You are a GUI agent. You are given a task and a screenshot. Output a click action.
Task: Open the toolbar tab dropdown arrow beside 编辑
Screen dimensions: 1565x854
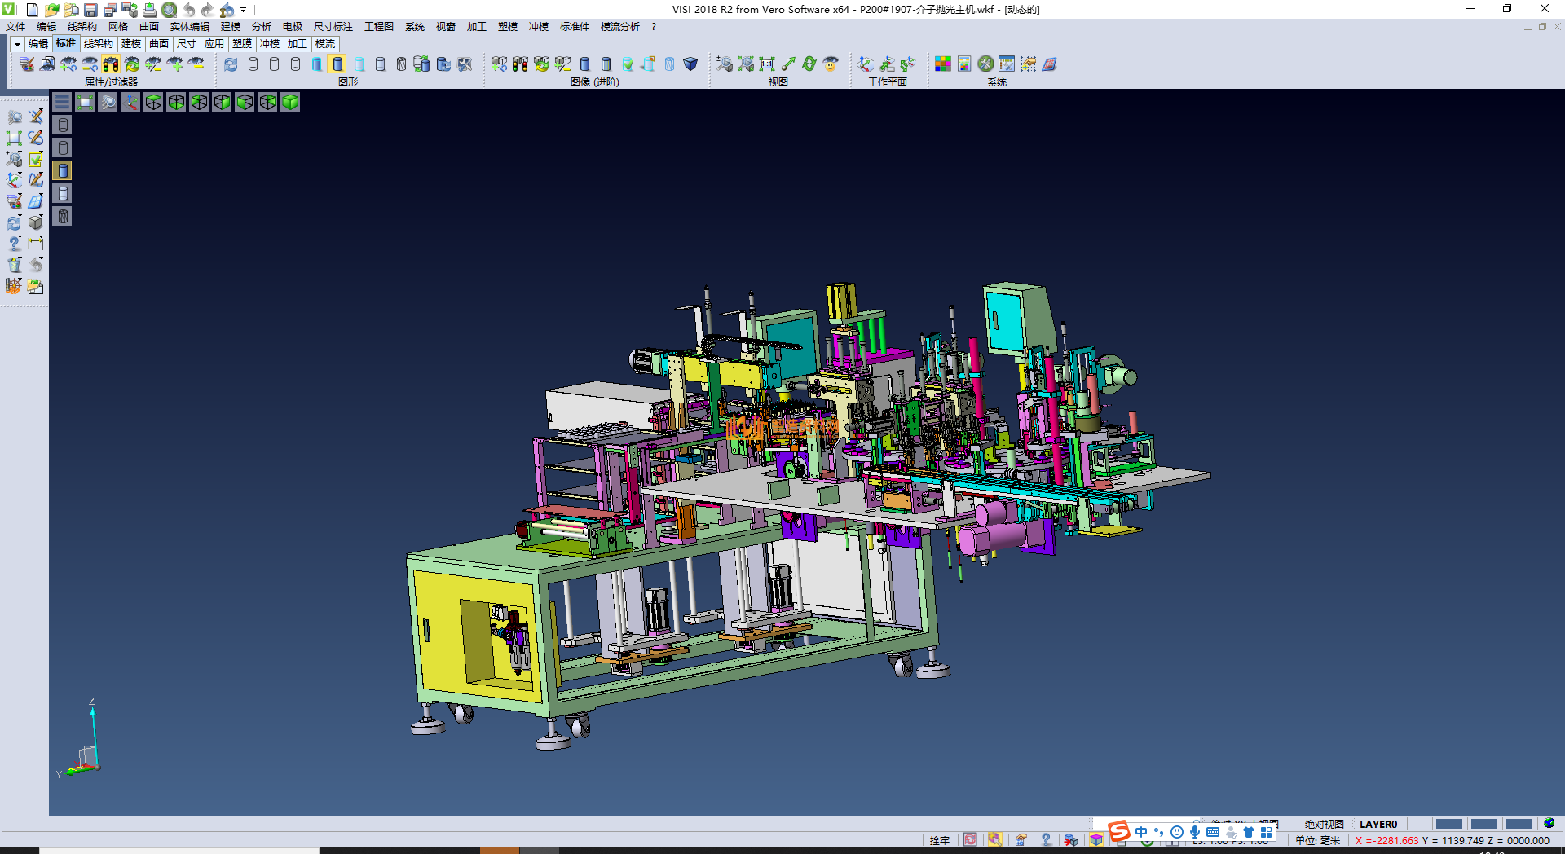point(16,44)
